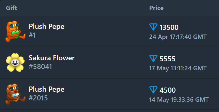The height and width of the screenshot is (112, 219).
Task: Click the 24 Apr 17:17:40 GMT timestamp
Action: click(178, 37)
